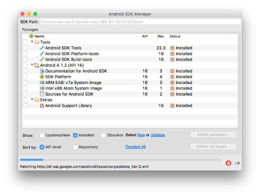260x196 pixels.
Task: Enable the Obsolete filter checkbox
Action: pyautogui.click(x=104, y=135)
